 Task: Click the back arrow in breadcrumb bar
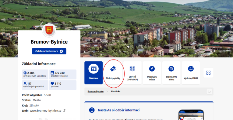209,92
